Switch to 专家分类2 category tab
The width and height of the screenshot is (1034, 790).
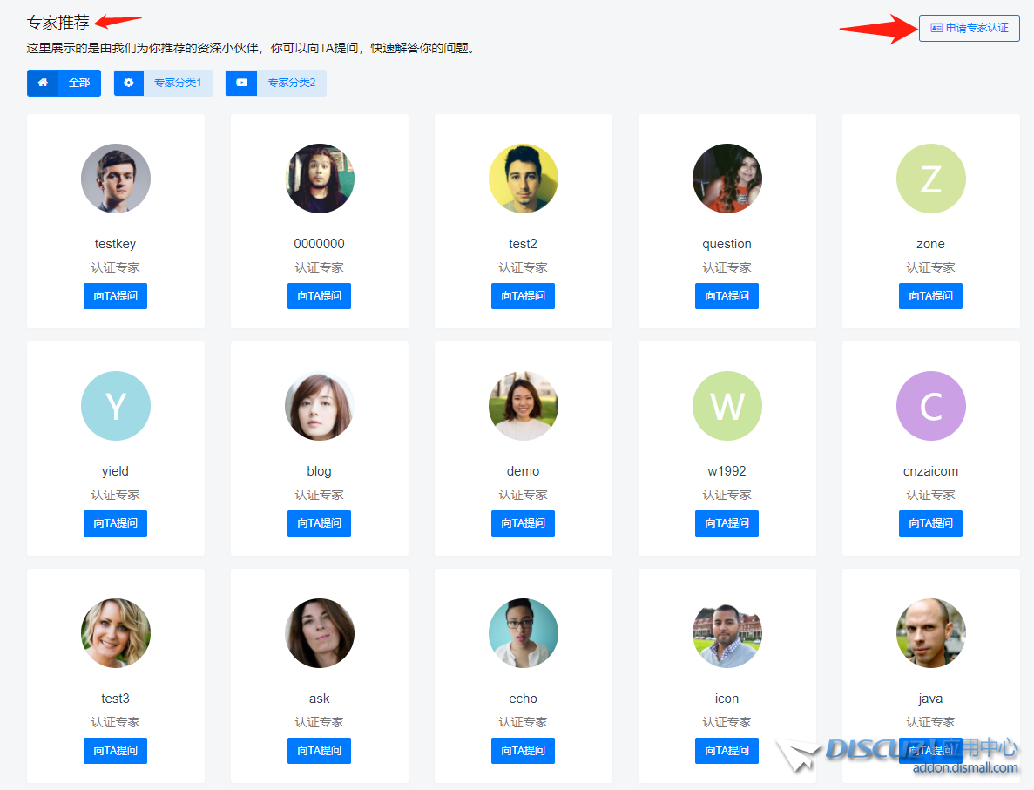click(x=291, y=83)
